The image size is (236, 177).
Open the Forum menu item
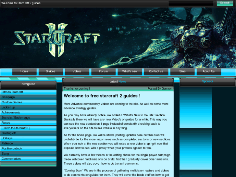[104, 71]
